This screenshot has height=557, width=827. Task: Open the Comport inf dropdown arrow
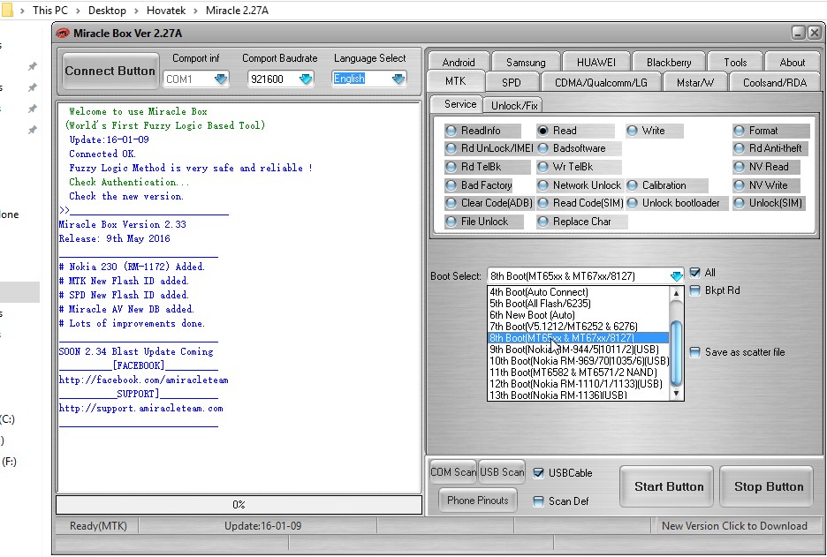click(x=221, y=79)
